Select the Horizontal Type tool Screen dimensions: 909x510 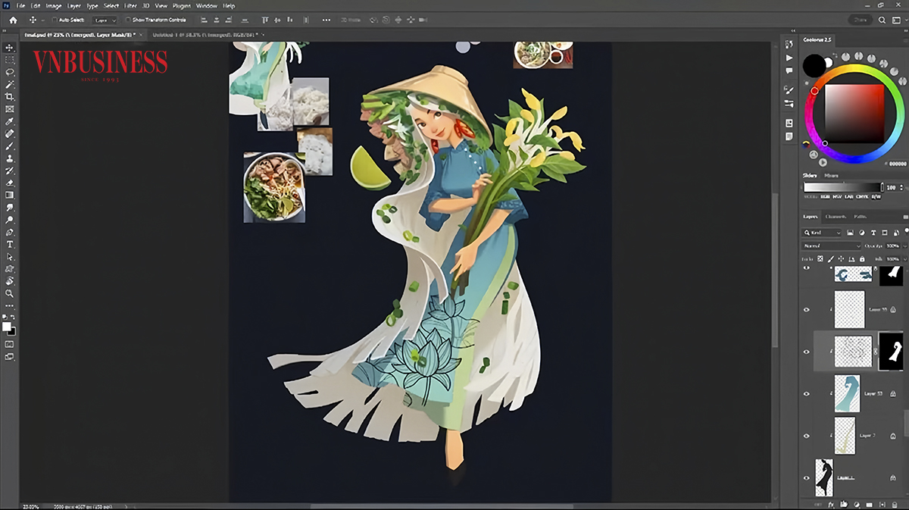[10, 245]
